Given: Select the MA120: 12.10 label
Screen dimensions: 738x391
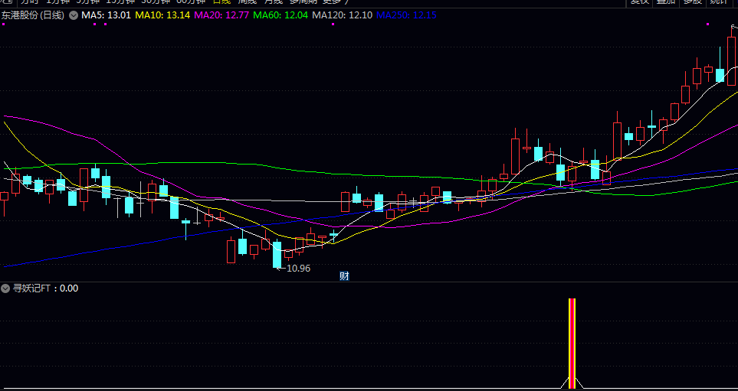Looking at the screenshot, I should coord(342,15).
